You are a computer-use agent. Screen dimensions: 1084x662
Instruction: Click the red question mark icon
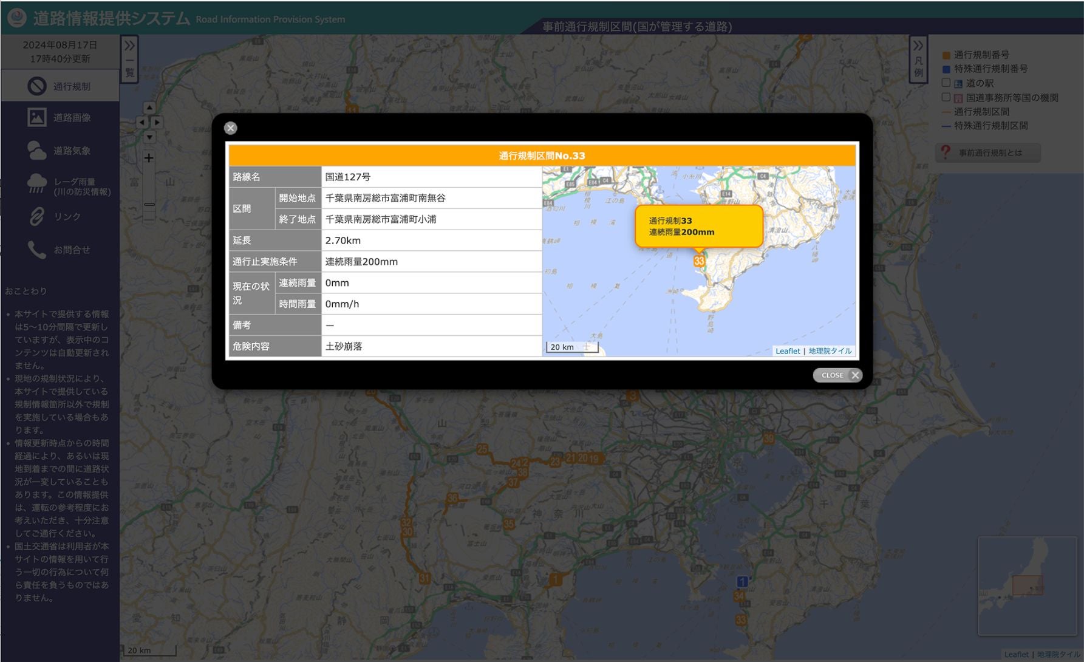point(945,152)
